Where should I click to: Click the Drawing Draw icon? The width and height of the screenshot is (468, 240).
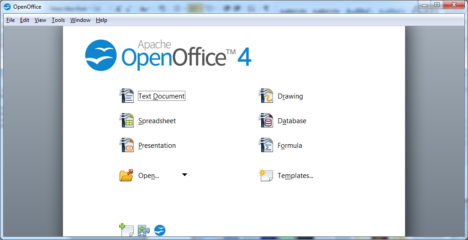266,96
